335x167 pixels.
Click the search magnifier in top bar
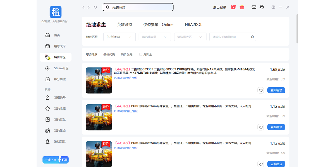pyautogui.click(x=107, y=7)
